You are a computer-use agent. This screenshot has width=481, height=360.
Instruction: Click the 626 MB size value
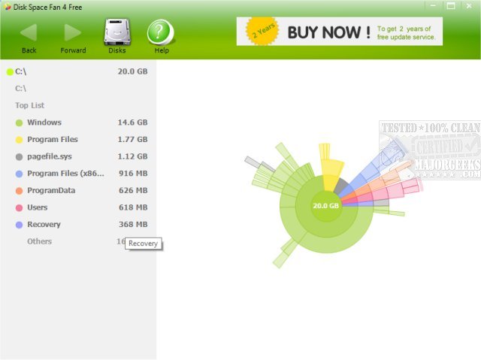[x=133, y=190]
